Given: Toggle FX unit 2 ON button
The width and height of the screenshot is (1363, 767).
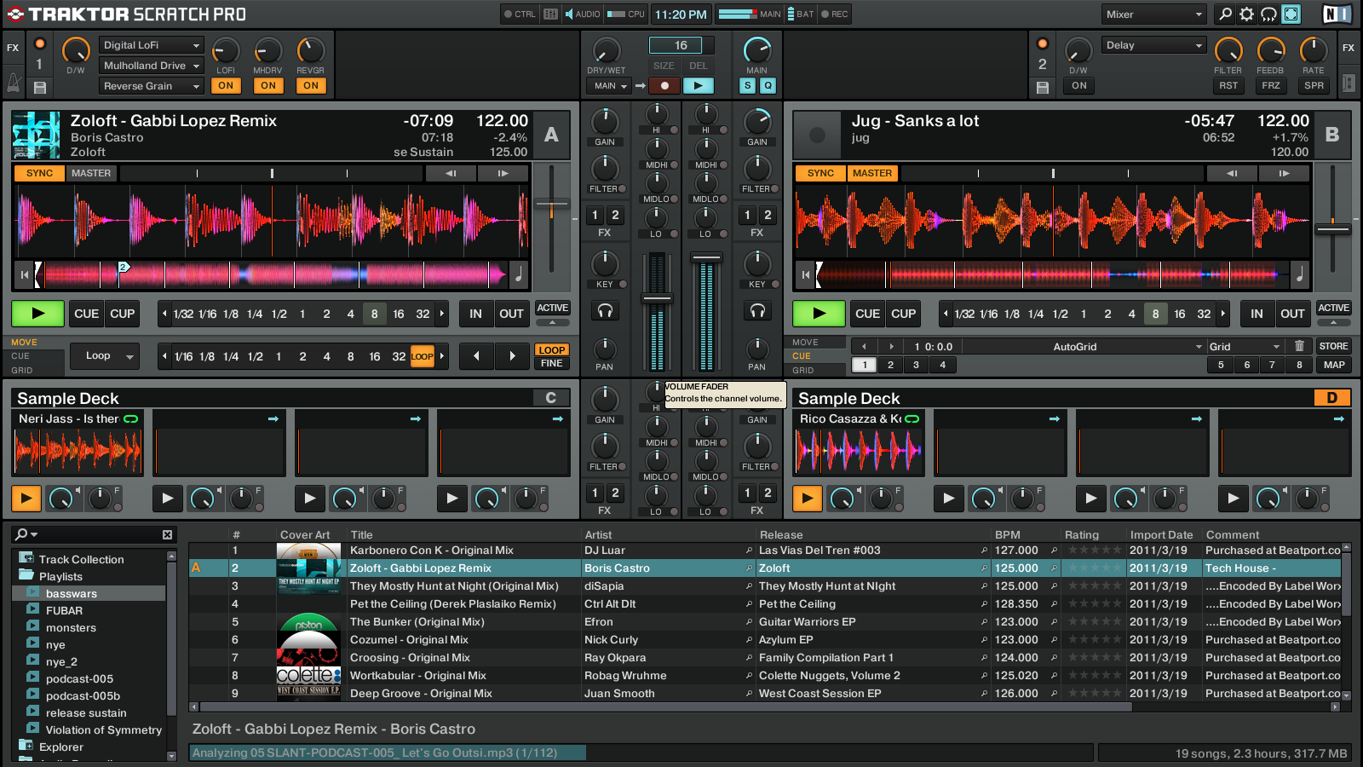Looking at the screenshot, I should click(x=1079, y=85).
